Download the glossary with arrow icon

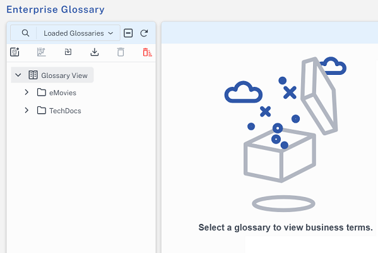pyautogui.click(x=95, y=52)
